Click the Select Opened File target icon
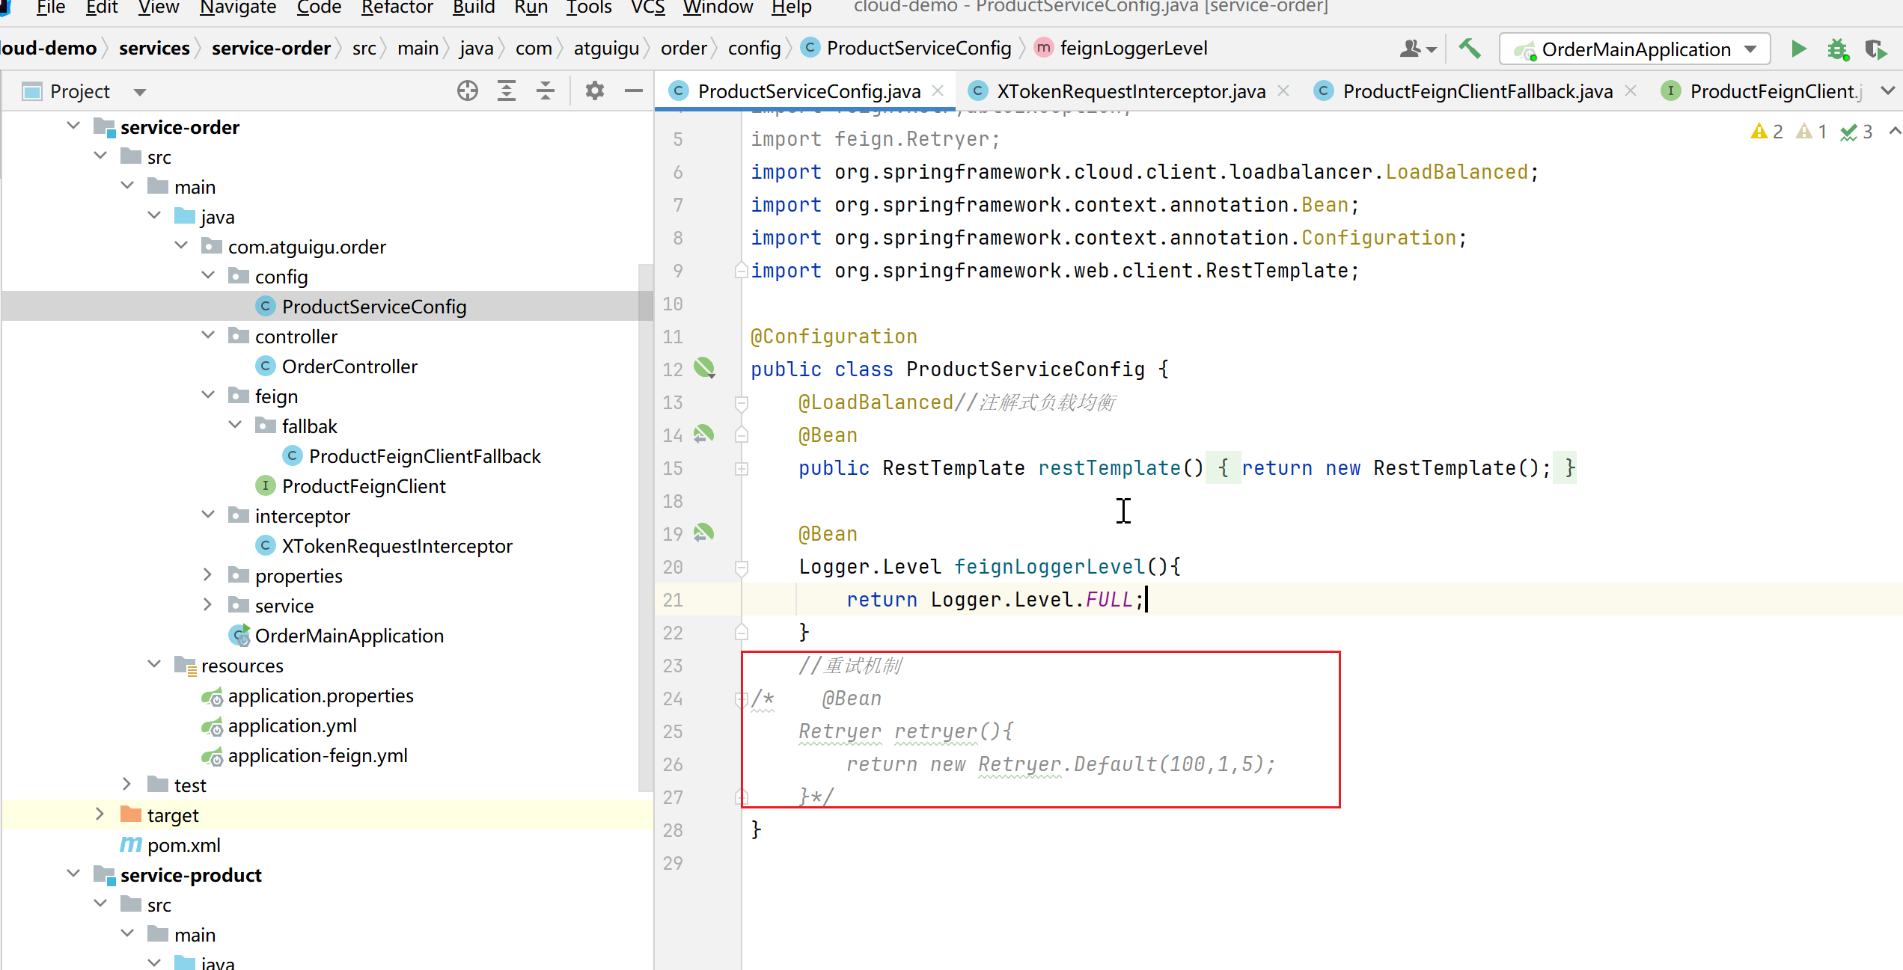 (x=467, y=91)
